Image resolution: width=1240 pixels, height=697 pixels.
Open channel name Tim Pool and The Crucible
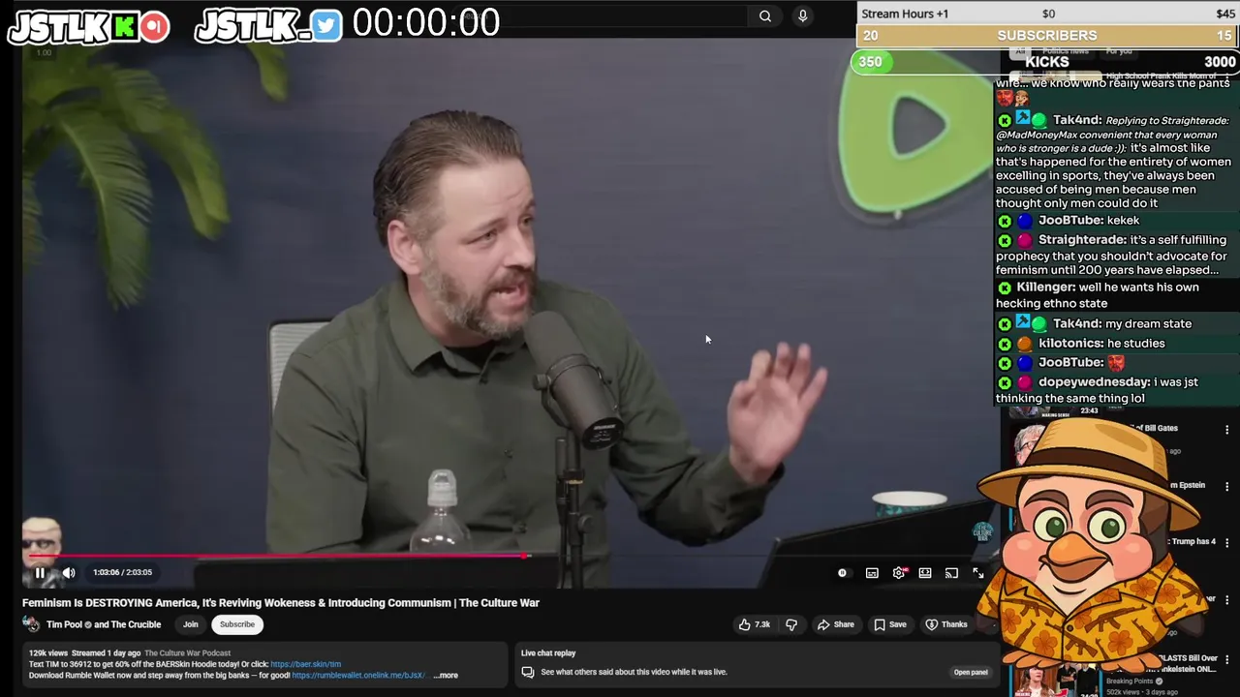coord(104,624)
